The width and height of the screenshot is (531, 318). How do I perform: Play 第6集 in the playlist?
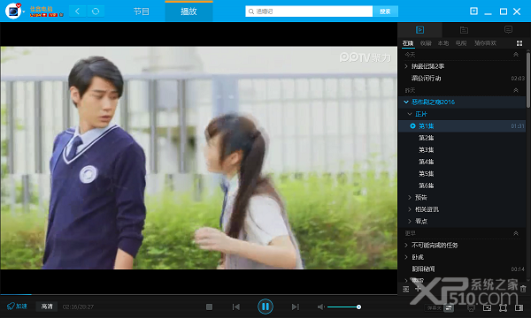tap(462, 185)
